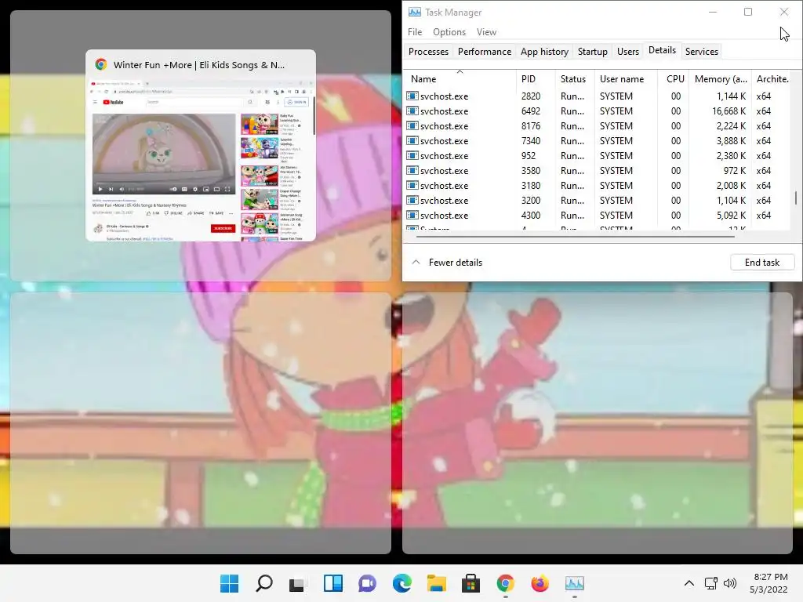Open Microsoft Edge from taskbar
The height and width of the screenshot is (602, 803).
[x=402, y=583]
